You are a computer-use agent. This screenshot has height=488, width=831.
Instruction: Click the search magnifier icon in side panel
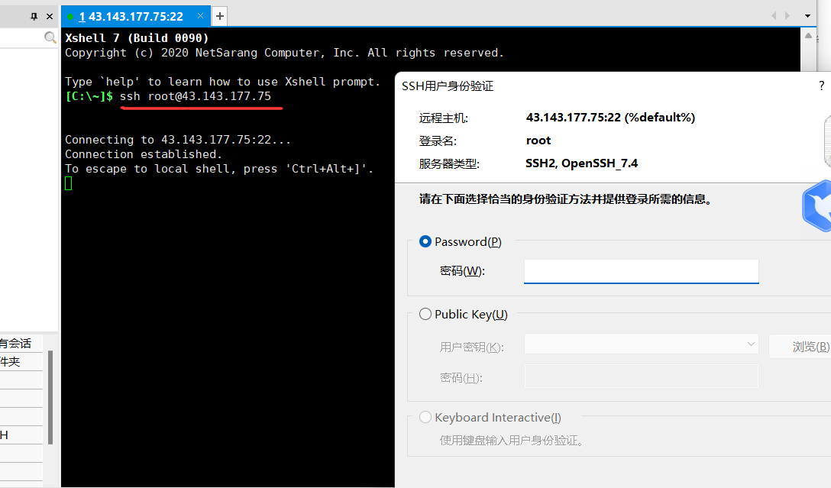point(50,37)
